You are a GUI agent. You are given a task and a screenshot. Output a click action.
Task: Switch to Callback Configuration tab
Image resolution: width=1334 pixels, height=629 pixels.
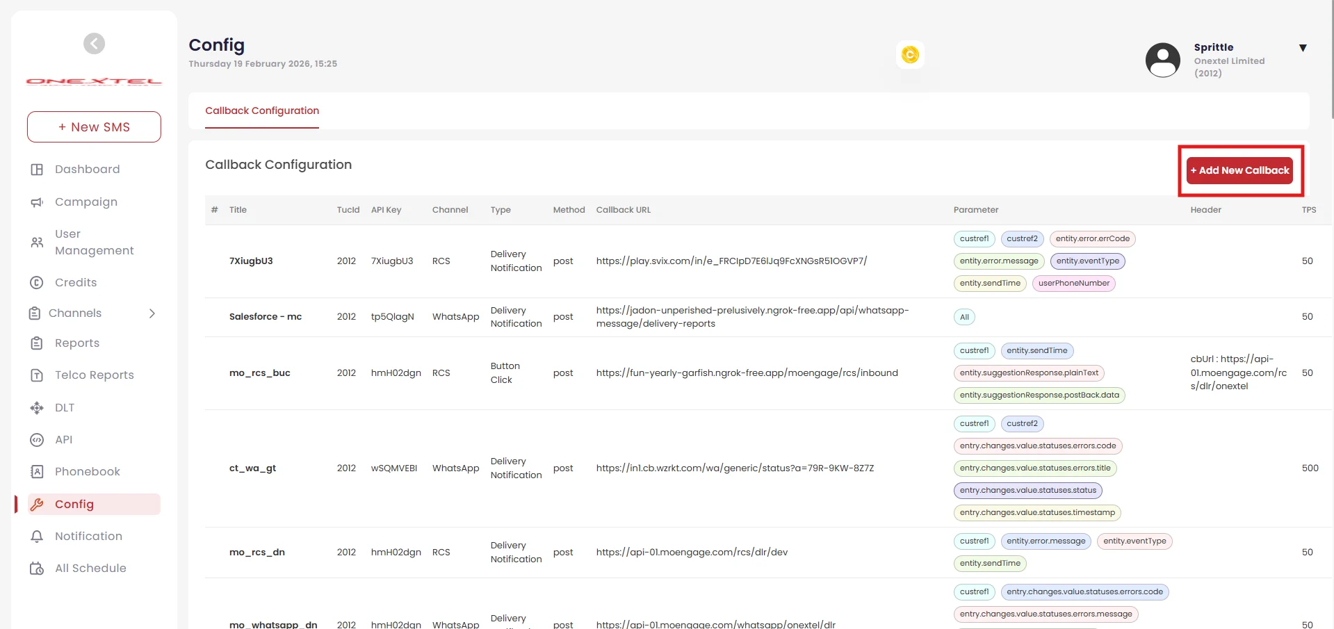[x=262, y=111]
